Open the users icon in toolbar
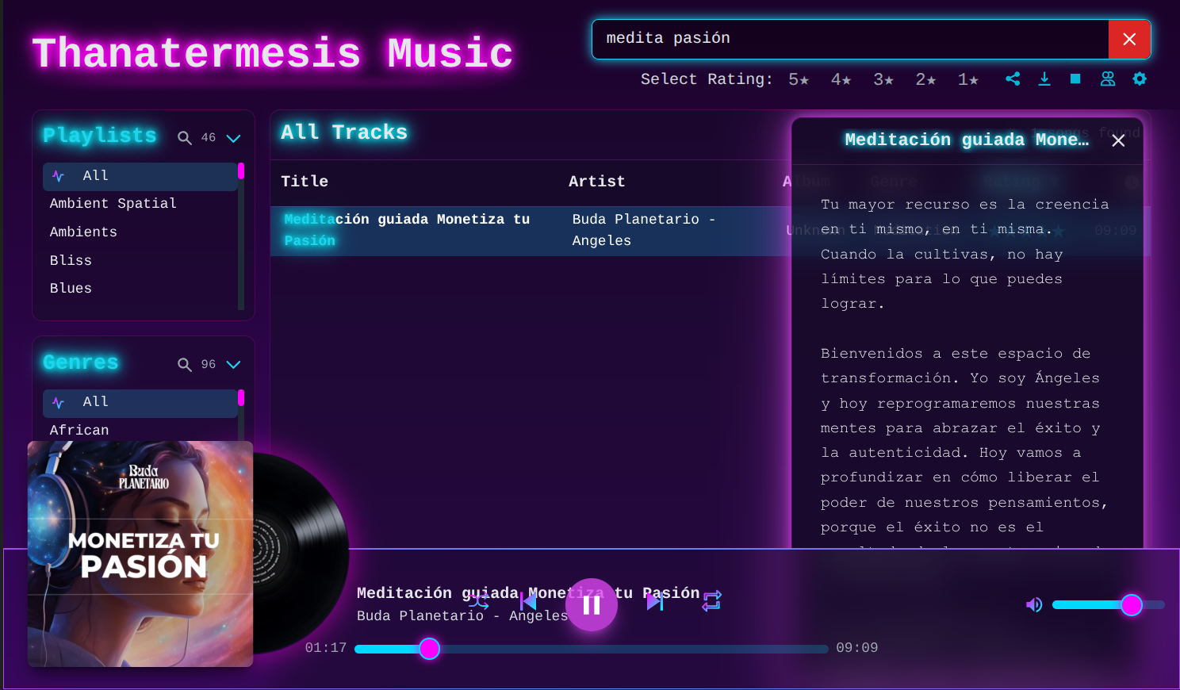 pyautogui.click(x=1108, y=79)
